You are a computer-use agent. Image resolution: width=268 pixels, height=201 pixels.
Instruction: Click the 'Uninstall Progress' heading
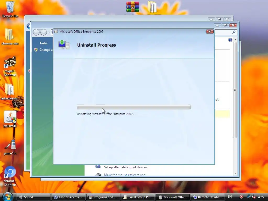97,45
